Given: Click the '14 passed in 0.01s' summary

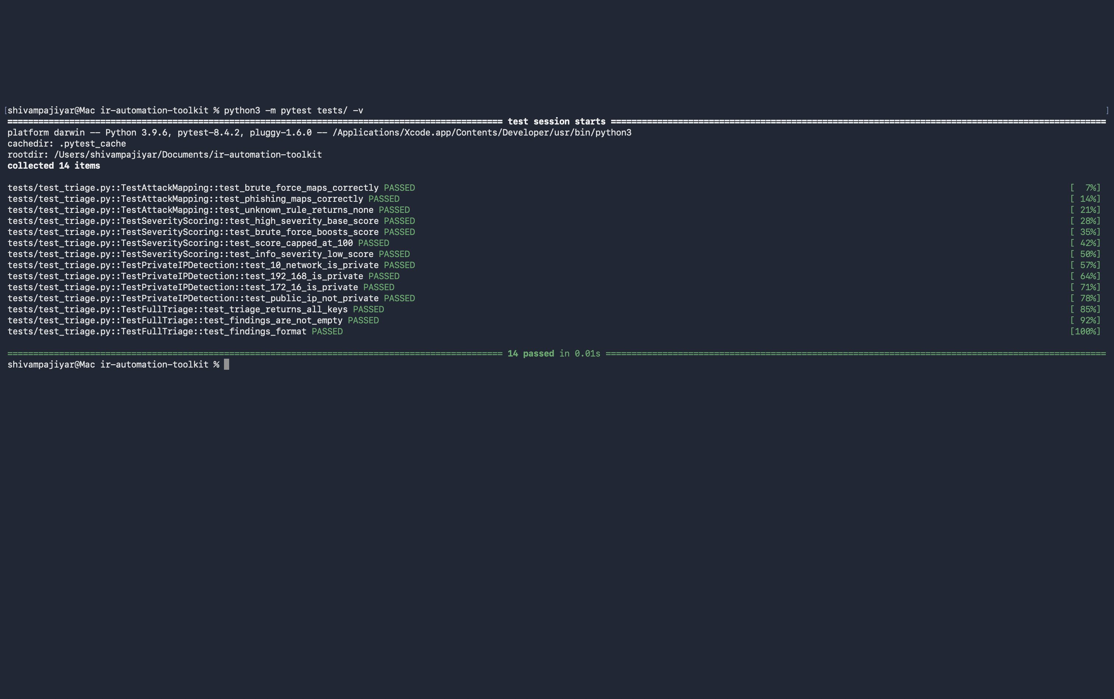Looking at the screenshot, I should pyautogui.click(x=554, y=354).
